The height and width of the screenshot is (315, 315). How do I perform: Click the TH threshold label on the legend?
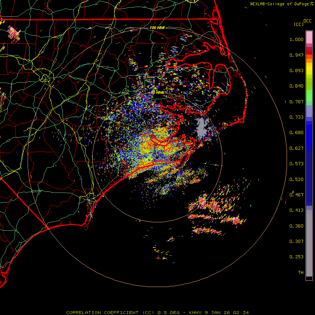click(301, 273)
